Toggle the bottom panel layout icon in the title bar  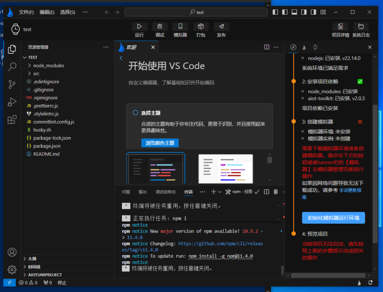294,12
